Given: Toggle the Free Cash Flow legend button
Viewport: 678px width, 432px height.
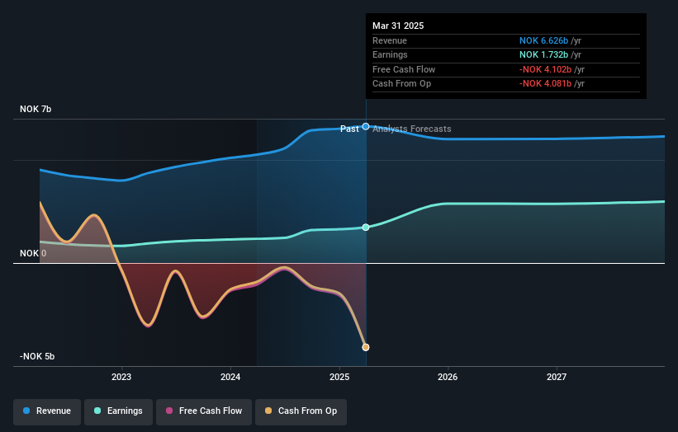Looking at the screenshot, I should pos(204,411).
